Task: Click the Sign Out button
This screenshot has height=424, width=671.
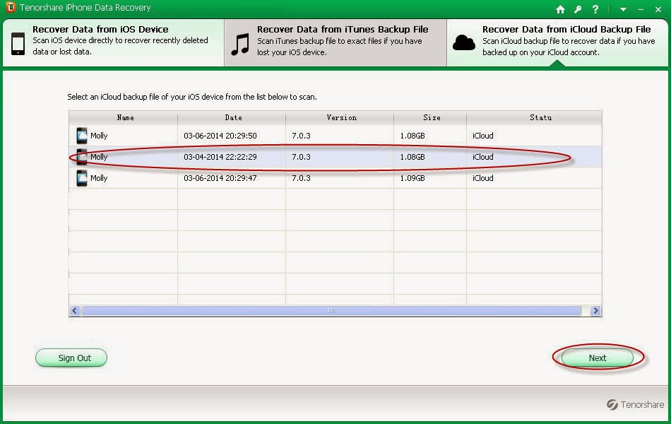Action: click(x=71, y=358)
